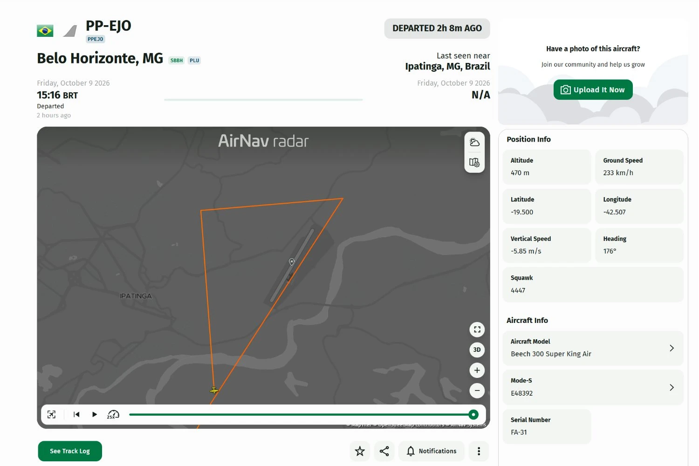Click the Ground Speed 233 km/h card
699x466 pixels.
pyautogui.click(x=639, y=167)
